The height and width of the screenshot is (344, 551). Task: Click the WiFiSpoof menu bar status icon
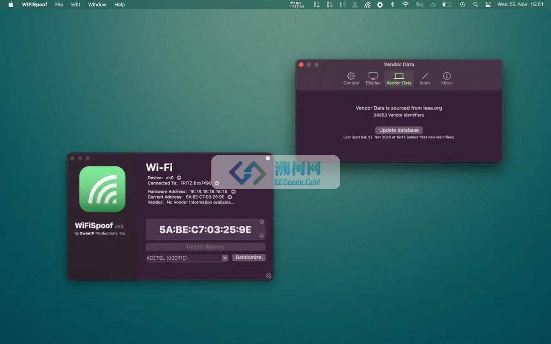tap(367, 5)
